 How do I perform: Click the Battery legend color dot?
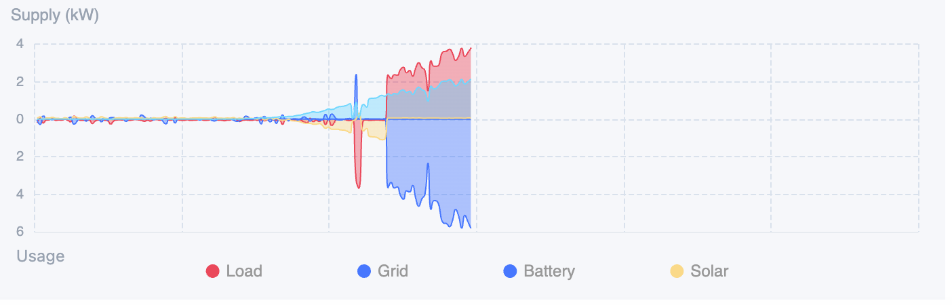coord(510,272)
